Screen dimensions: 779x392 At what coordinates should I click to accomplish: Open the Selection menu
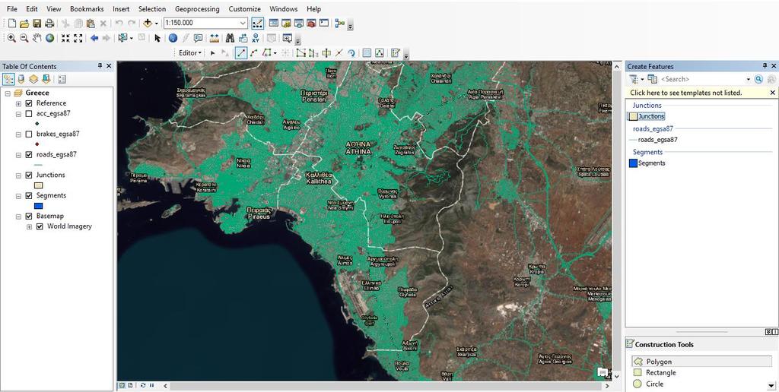(x=152, y=9)
